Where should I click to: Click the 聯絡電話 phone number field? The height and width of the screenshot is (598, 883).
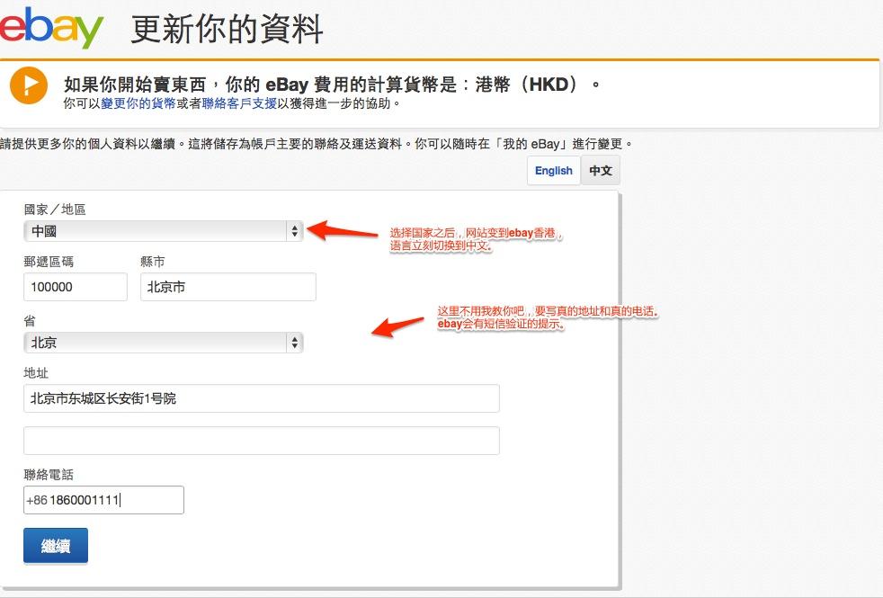pyautogui.click(x=103, y=500)
